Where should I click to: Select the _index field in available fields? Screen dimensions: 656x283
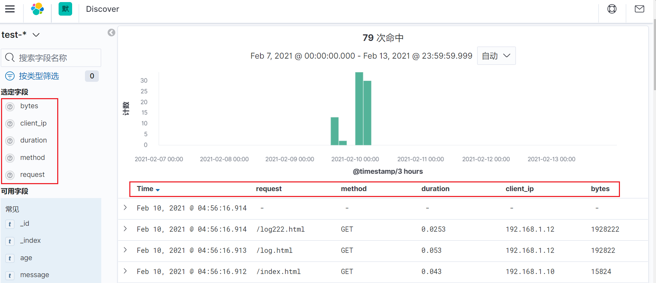pos(31,241)
